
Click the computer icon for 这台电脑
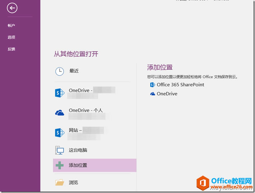tap(60, 150)
